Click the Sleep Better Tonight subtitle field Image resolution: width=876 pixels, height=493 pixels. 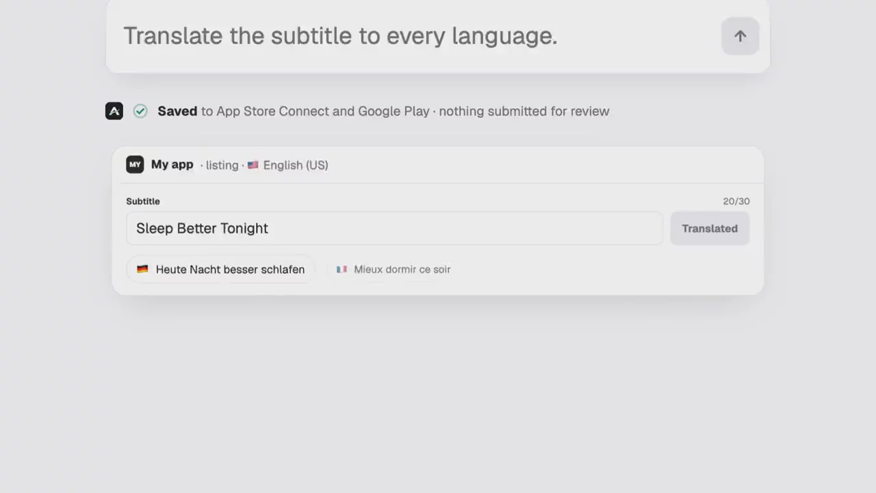(x=394, y=228)
